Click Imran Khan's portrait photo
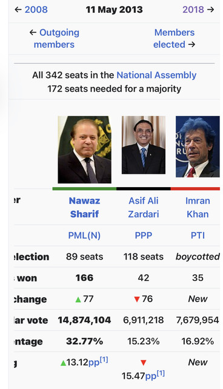This screenshot has width=223, height=389. 198,146
